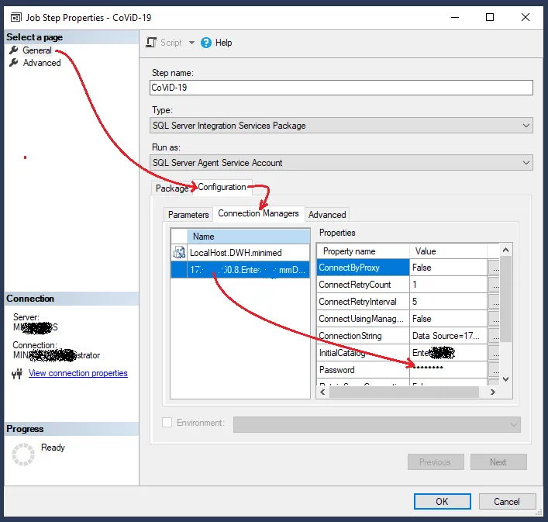Open the Advanced page in sidebar
The height and width of the screenshot is (522, 548).
click(x=42, y=63)
